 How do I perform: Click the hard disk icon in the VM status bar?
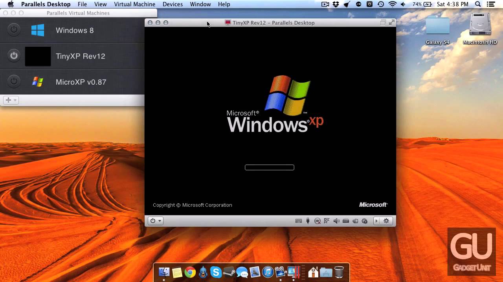pos(346,221)
